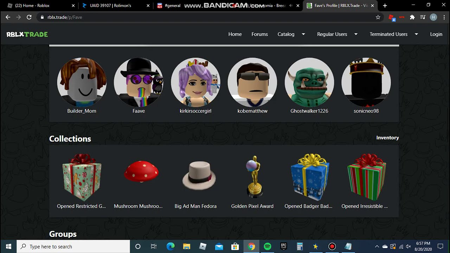Image resolution: width=450 pixels, height=253 pixels.
Task: View the Opened Irresistible gift item
Action: click(367, 176)
